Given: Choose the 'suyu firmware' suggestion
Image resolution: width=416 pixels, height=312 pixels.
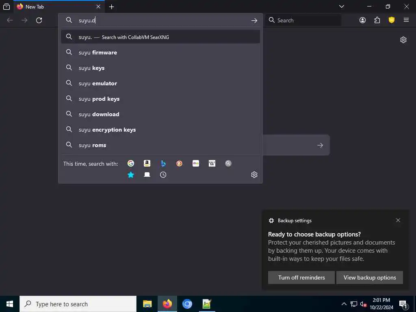Looking at the screenshot, I should click(160, 52).
